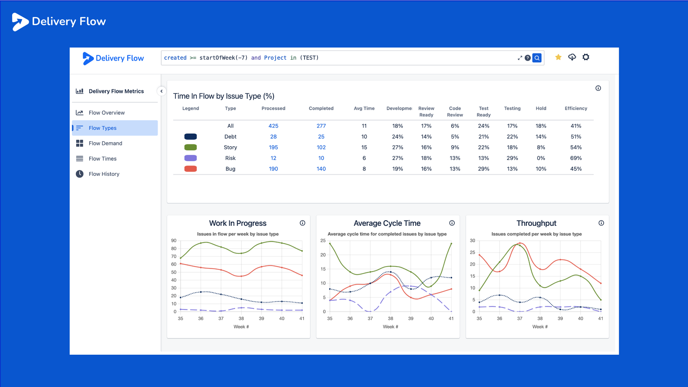Screen dimensions: 688x387
Task: Open settings with the gear icon
Action: click(586, 57)
